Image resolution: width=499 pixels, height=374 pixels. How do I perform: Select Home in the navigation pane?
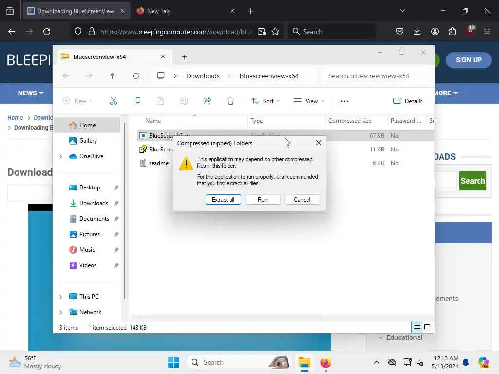click(x=87, y=125)
